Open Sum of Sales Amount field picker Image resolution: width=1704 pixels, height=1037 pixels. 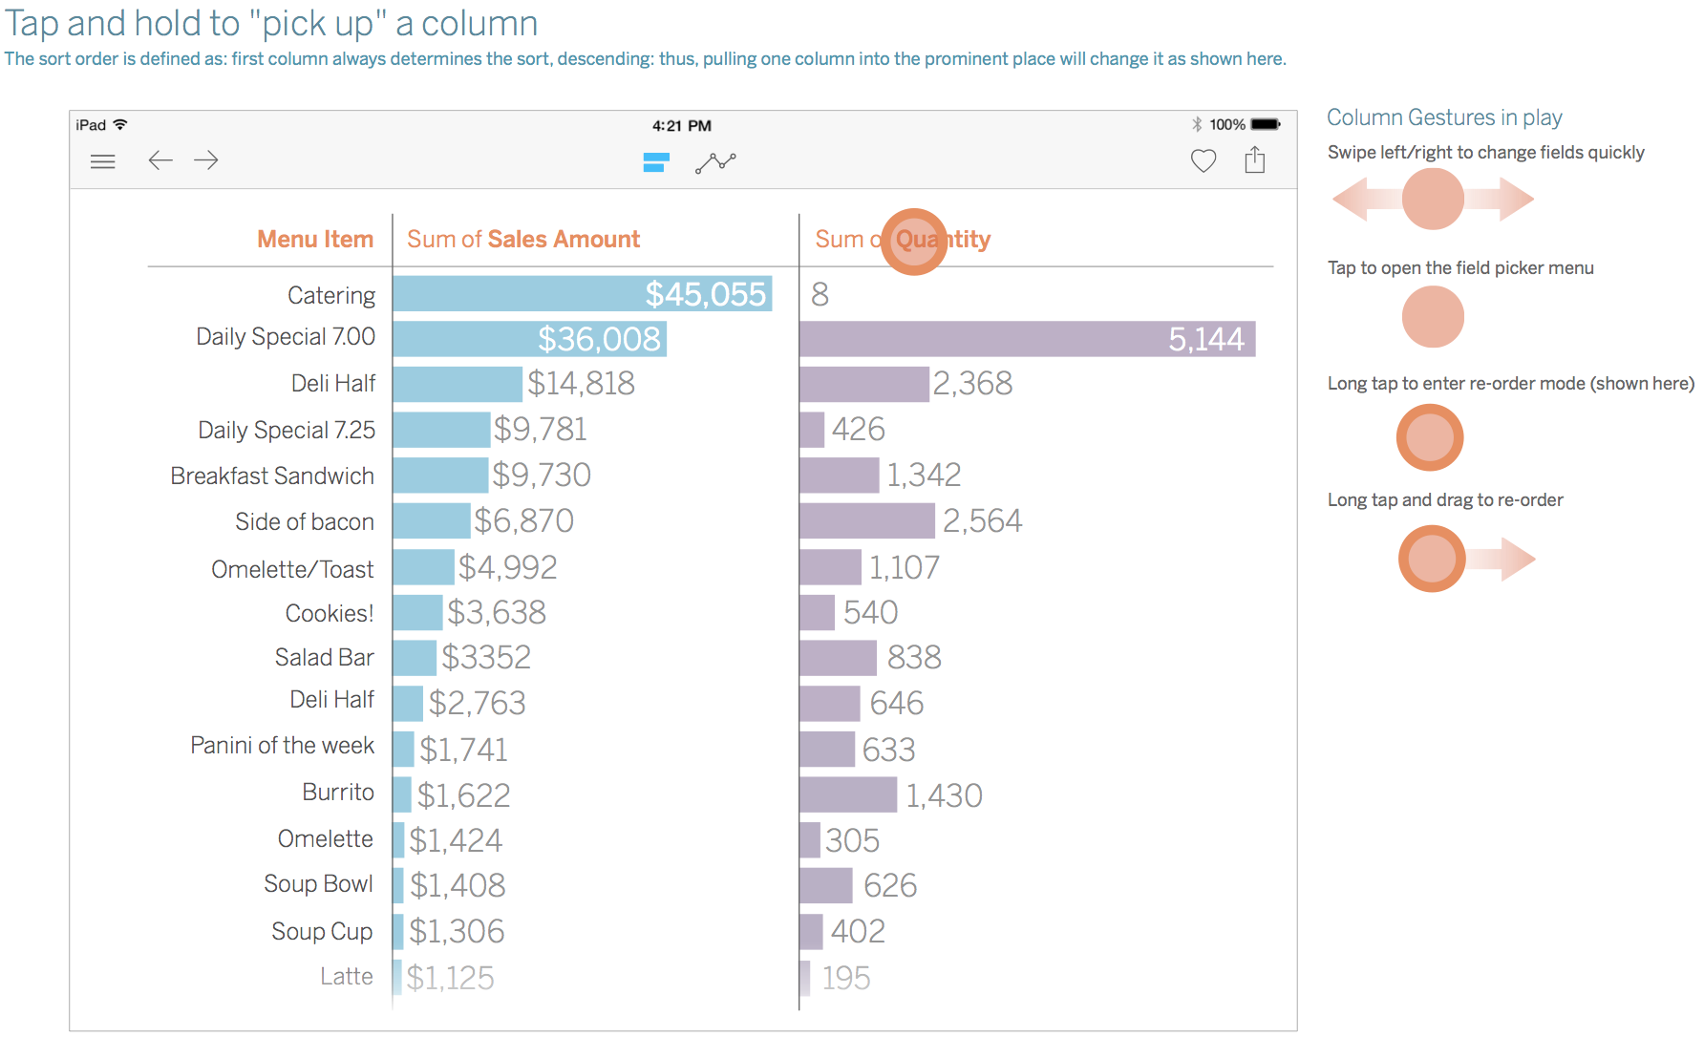tap(523, 239)
